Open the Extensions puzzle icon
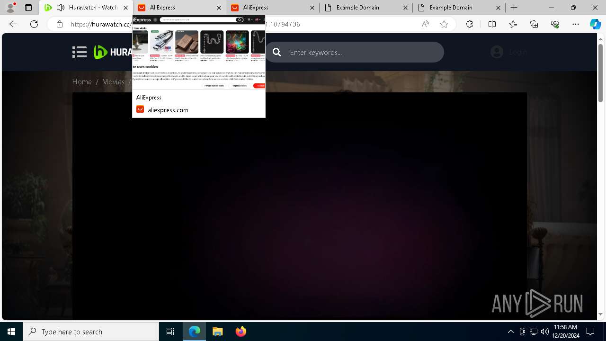 click(x=469, y=24)
